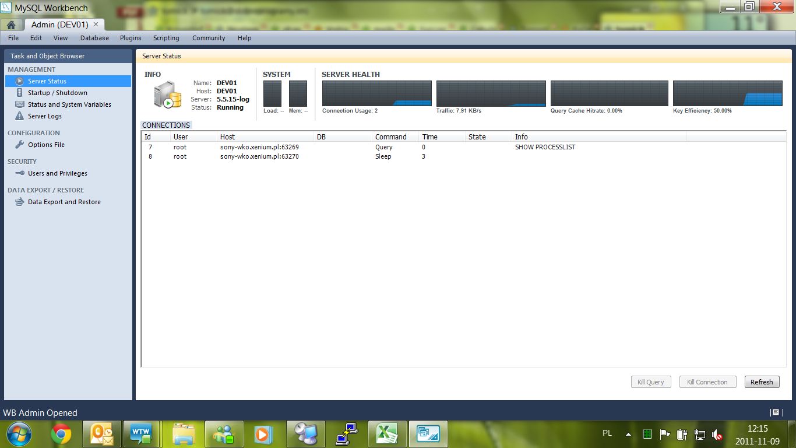Image resolution: width=796 pixels, height=448 pixels.
Task: Sort connections by Info column
Action: [x=600, y=137]
